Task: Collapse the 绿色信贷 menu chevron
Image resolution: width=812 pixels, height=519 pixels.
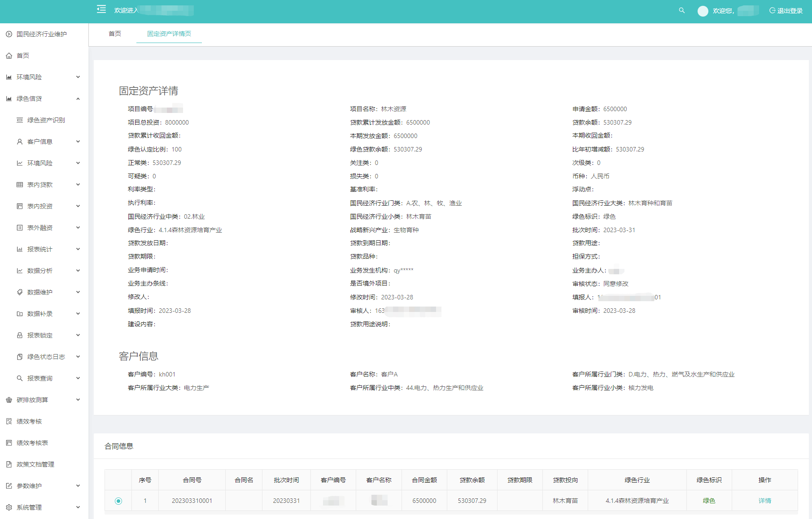Action: 78,99
